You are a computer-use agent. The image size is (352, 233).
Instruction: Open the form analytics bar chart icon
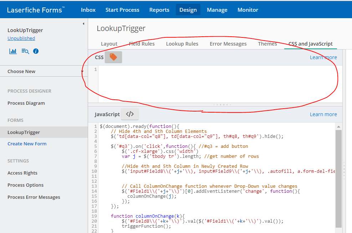[13, 51]
